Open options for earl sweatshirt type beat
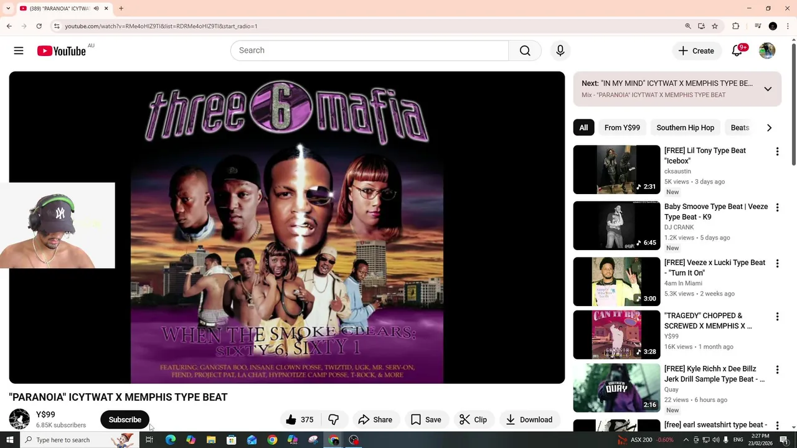This screenshot has height=448, width=797. click(x=777, y=426)
